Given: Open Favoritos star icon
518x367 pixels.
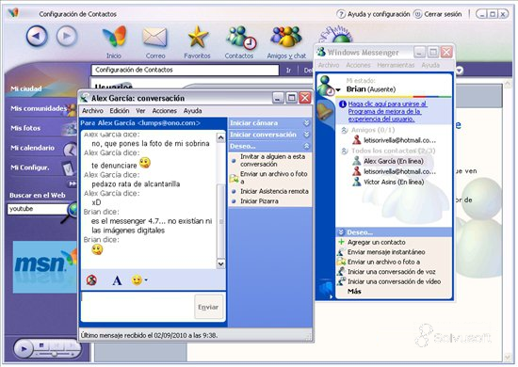Looking at the screenshot, I should click(198, 37).
